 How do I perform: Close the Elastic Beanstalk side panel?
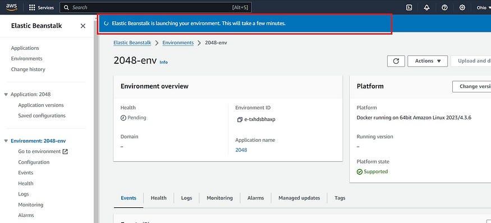[83, 26]
